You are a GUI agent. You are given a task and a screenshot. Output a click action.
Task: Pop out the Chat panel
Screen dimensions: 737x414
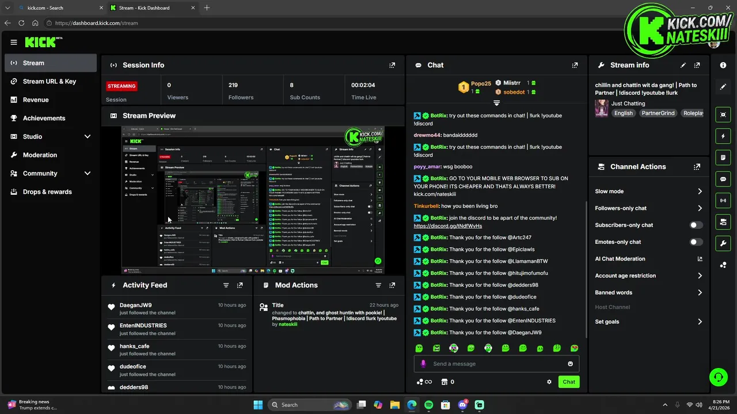(x=575, y=65)
